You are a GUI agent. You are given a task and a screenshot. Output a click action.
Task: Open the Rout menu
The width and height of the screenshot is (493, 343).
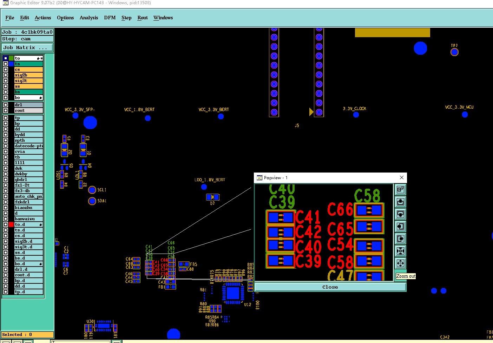(x=143, y=18)
